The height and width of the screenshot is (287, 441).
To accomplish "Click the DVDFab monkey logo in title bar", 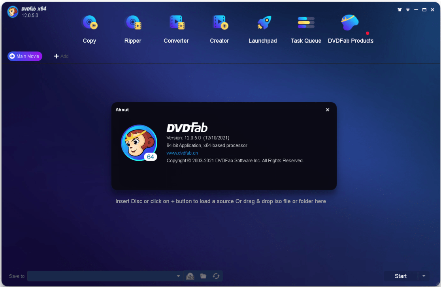I will point(13,12).
